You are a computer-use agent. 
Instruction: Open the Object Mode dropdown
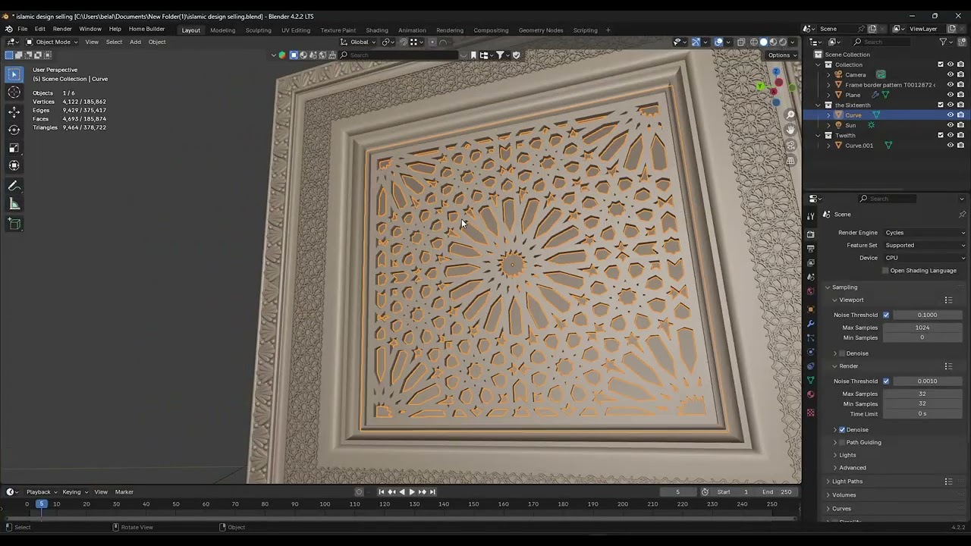pos(52,42)
